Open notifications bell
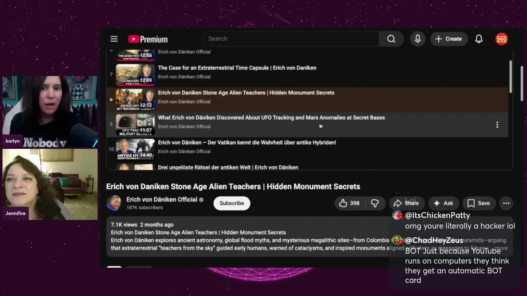 tap(479, 39)
